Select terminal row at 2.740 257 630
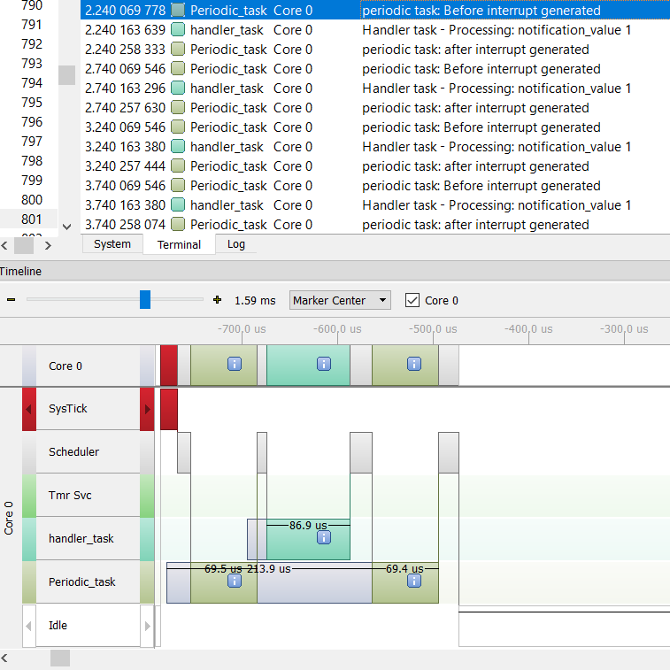 click(x=375, y=108)
